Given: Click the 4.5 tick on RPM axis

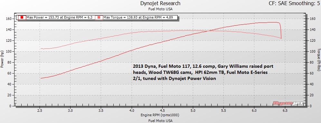Looking at the screenshot, I should 162,110.
